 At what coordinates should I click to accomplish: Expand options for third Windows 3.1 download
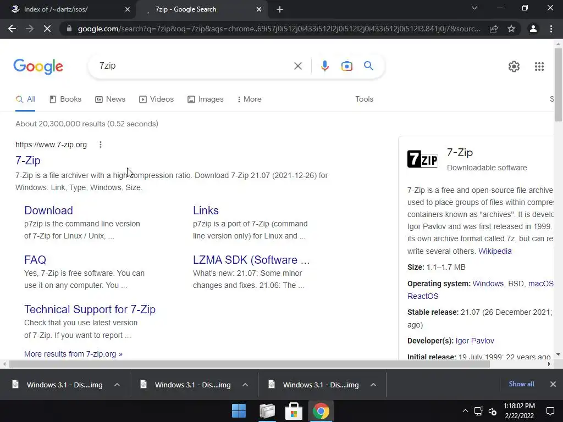point(373,385)
